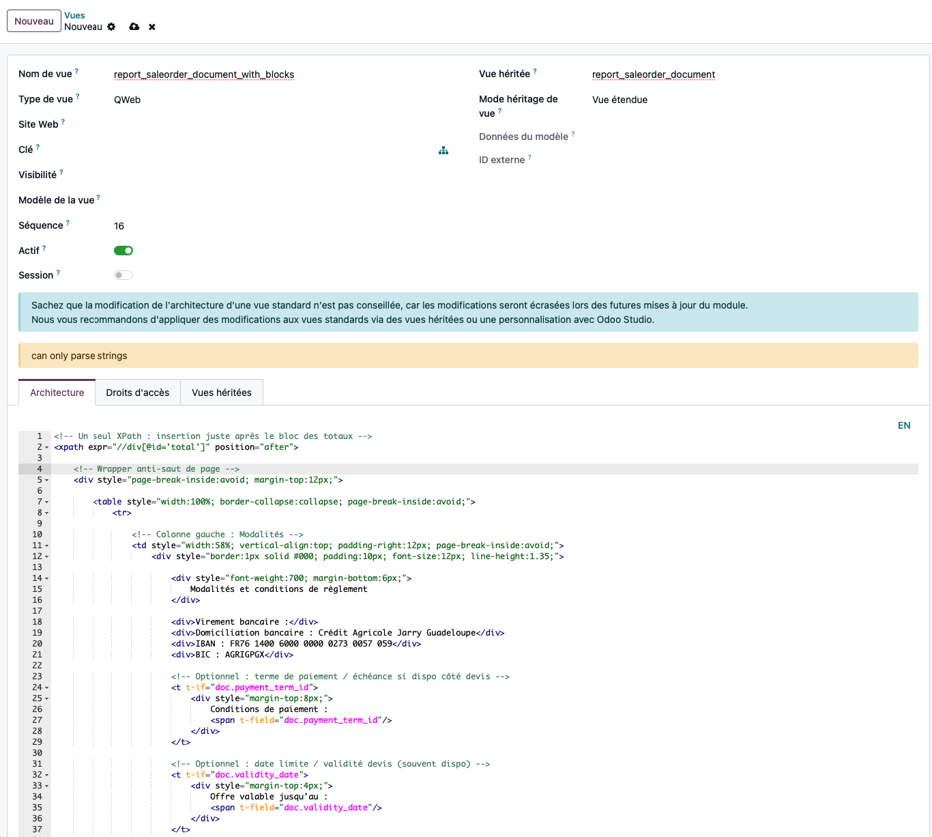Click the EN language indicator

pos(904,425)
